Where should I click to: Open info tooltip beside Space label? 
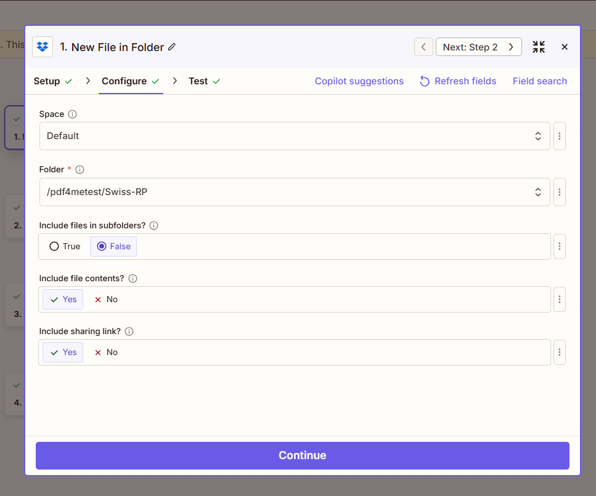pos(72,114)
